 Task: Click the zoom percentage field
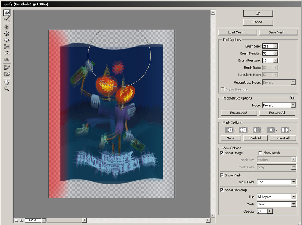click(33, 220)
